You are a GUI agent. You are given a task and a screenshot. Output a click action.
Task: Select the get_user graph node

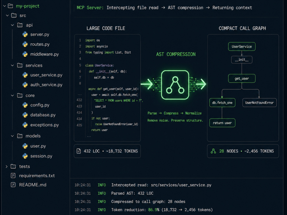[x=242, y=79]
